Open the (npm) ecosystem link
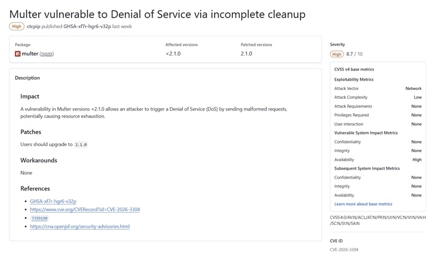 point(47,54)
